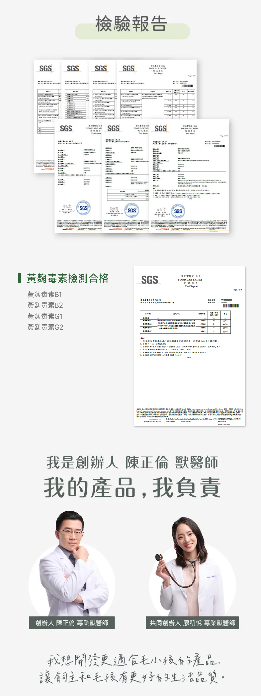Click the FOOD LAB-TAIPEI header on the aflatoxin report
The width and height of the screenshot is (261, 696).
[x=190, y=280]
